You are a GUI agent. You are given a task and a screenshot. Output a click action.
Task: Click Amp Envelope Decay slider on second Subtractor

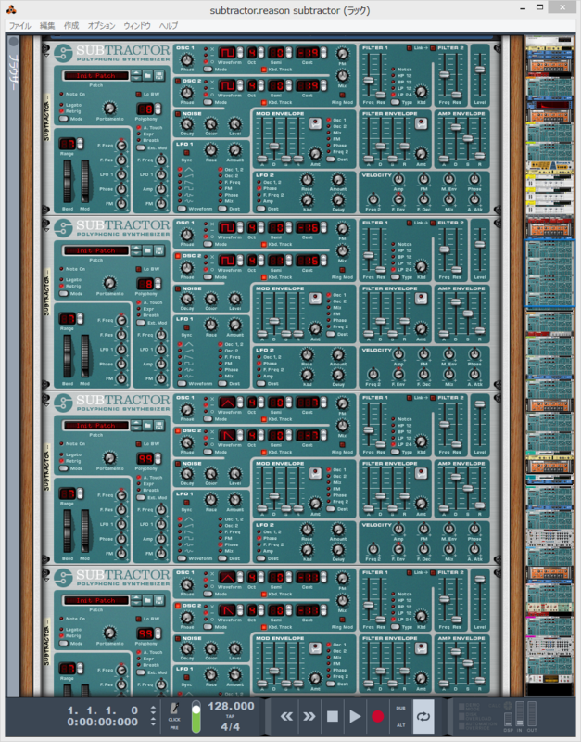(x=456, y=302)
